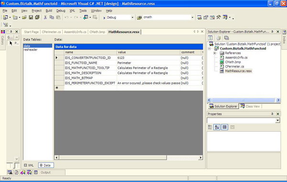Screen dimensions: 287x182
Task: Select the Data view button at bottom
Action: point(46,165)
